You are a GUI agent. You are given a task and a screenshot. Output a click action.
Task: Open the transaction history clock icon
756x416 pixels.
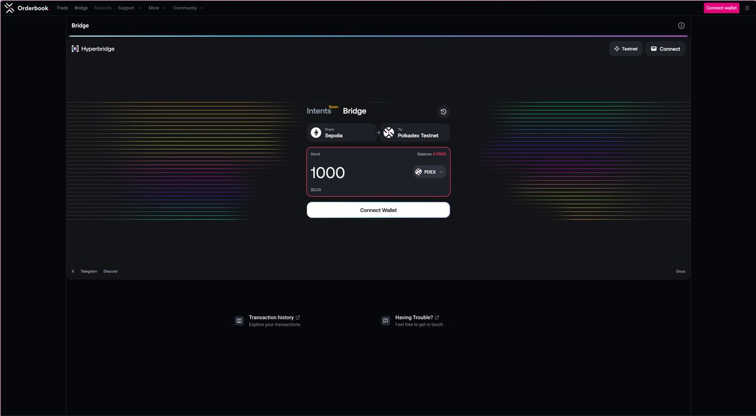[x=444, y=112]
